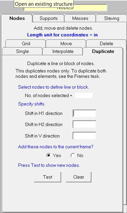Switch to the Supports tab
This screenshot has height=213, width=127.
[48, 18]
